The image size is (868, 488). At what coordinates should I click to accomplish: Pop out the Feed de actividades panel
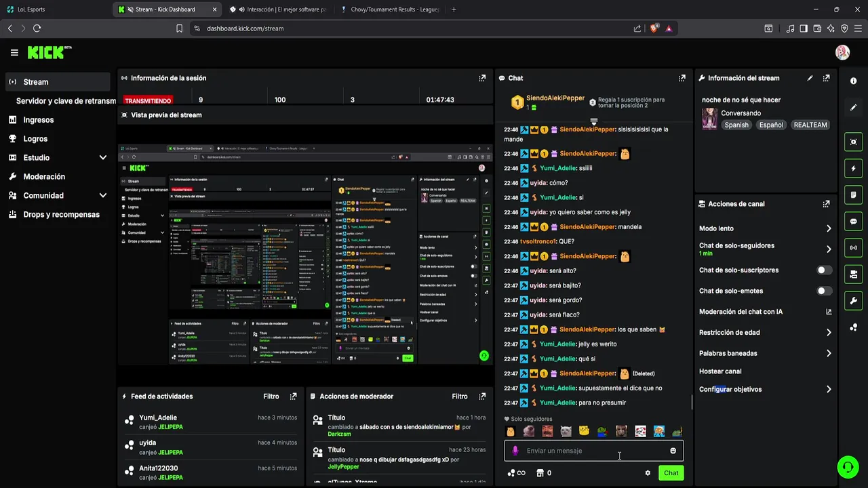(x=293, y=396)
